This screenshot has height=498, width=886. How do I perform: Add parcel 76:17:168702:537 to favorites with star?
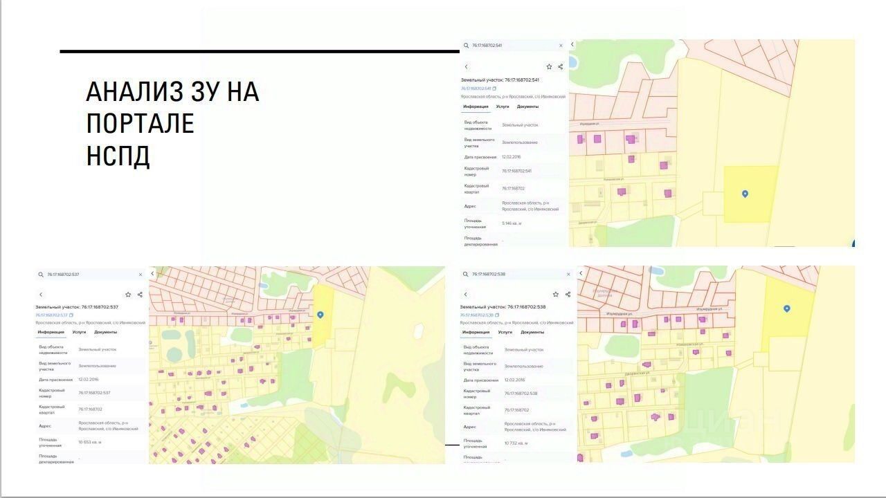coord(128,295)
